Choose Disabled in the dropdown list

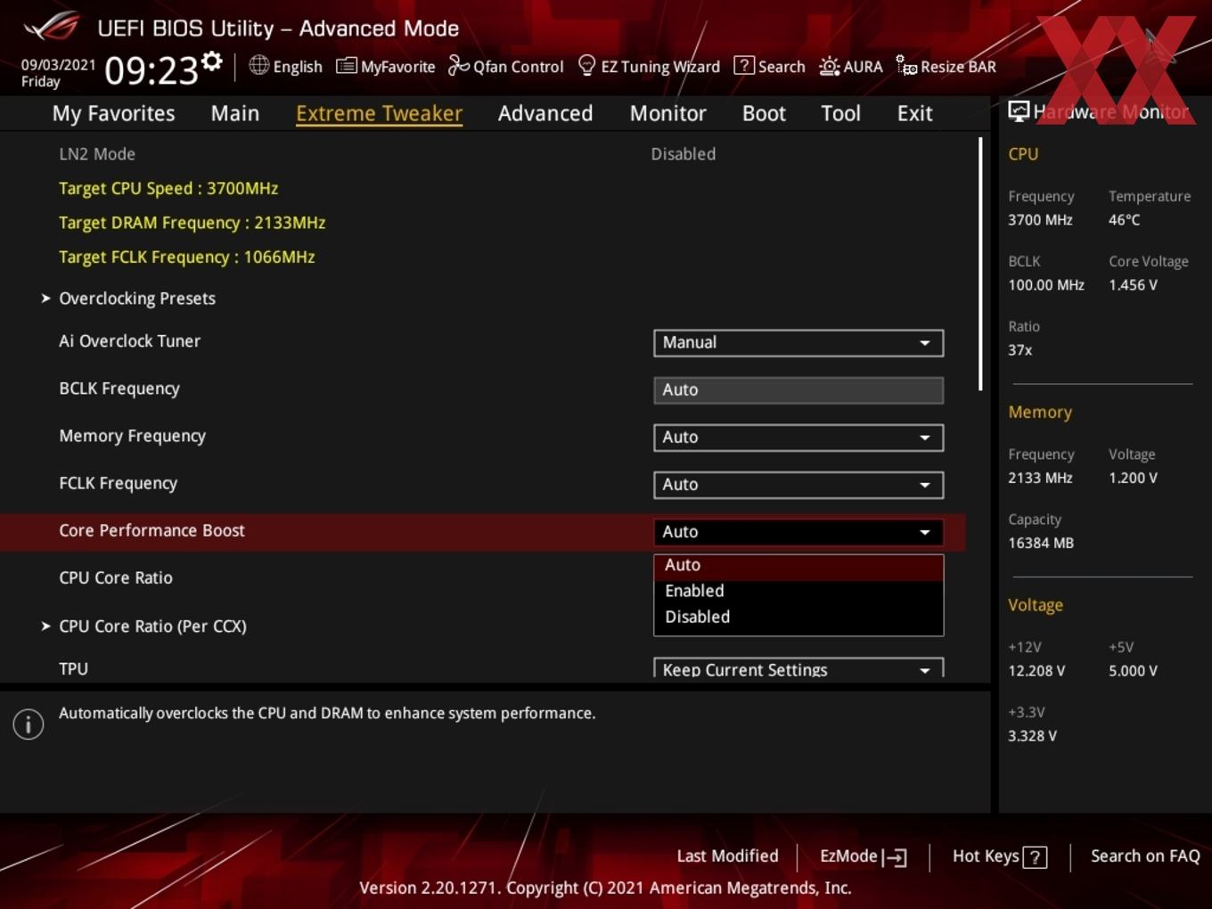[798, 617]
